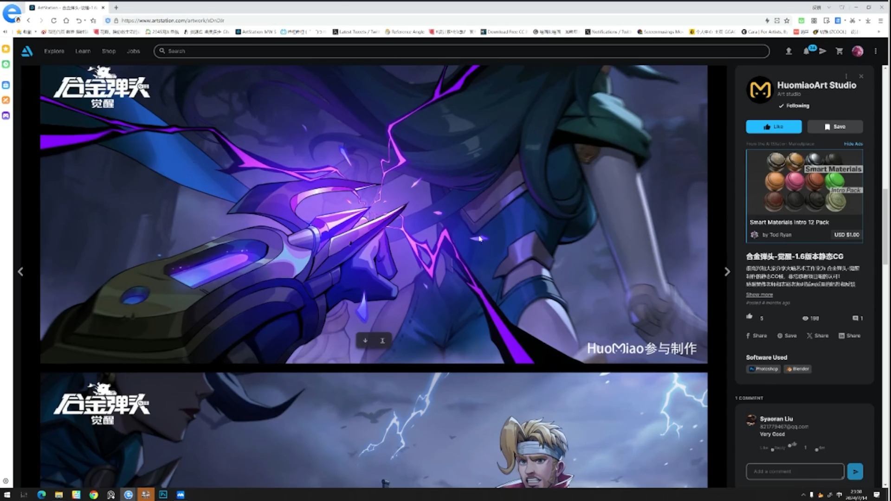Open the Jobs menu
Screen dimensions: 891x501
(x=133, y=51)
